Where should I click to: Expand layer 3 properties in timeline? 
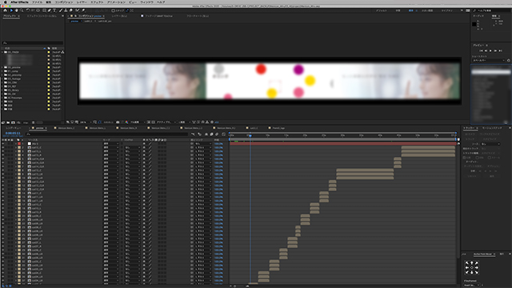tap(15, 151)
